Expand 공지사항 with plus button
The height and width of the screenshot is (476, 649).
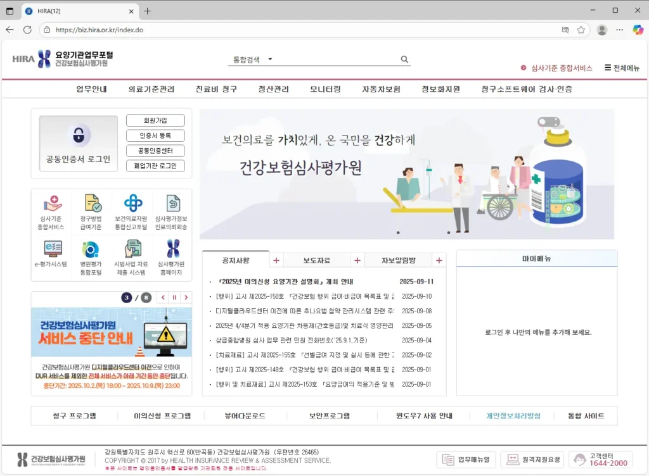(276, 261)
